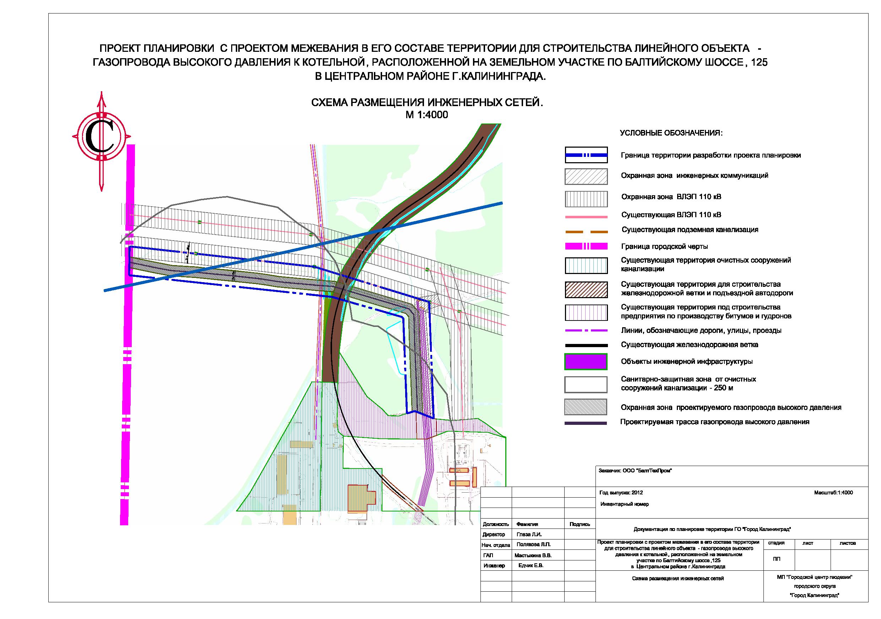
Task: Click the 'Заказчик: ООО БалтТехПром' cell
Action: point(635,471)
